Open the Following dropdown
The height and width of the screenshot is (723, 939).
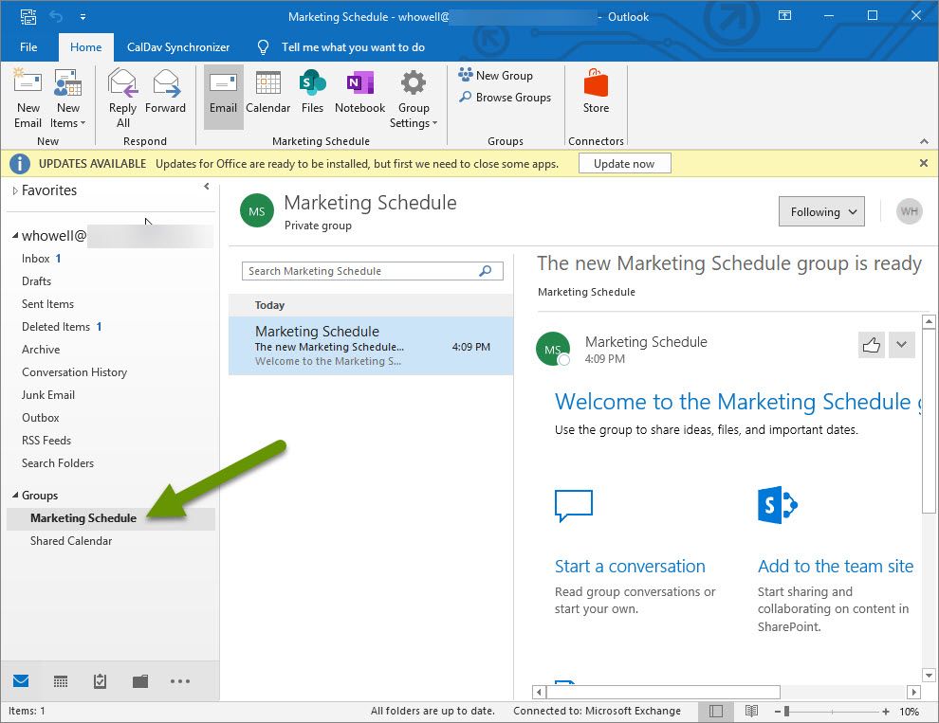(820, 212)
